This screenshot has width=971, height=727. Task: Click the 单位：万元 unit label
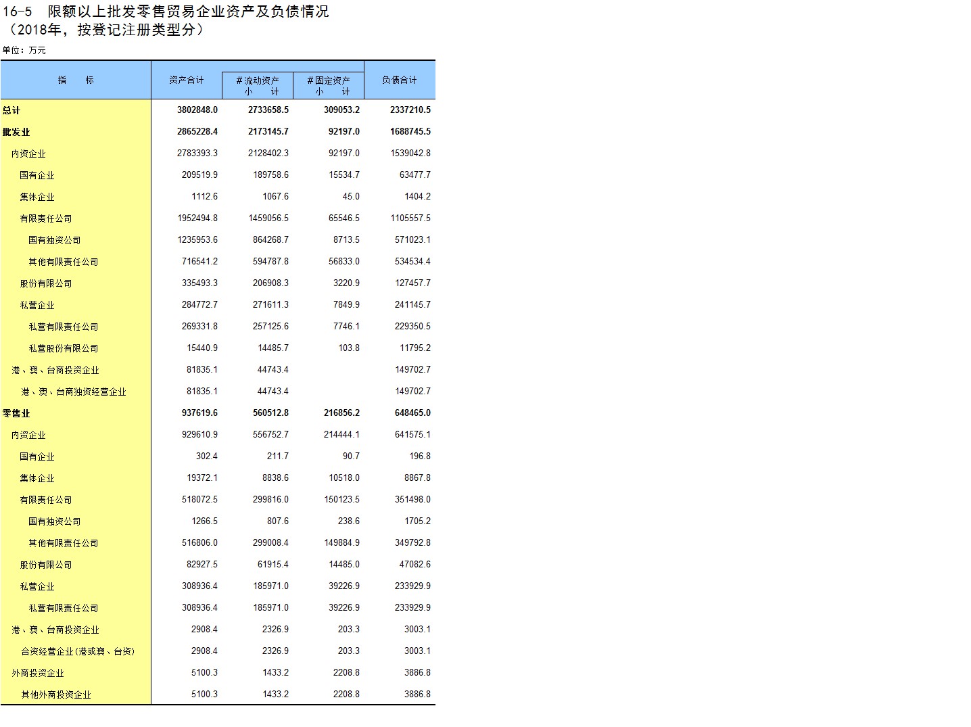coord(24,50)
